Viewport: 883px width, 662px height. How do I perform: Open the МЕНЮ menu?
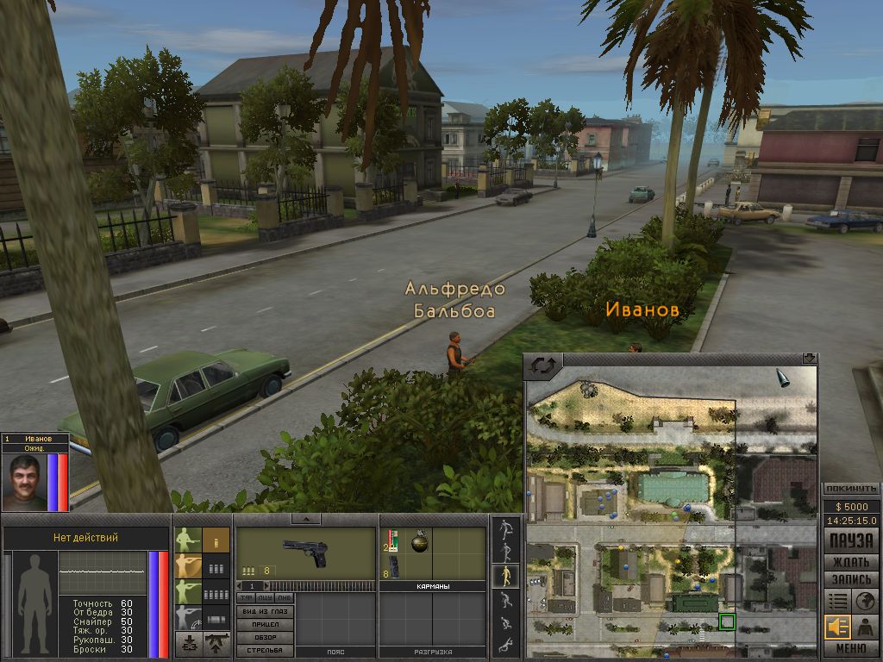pos(851,648)
